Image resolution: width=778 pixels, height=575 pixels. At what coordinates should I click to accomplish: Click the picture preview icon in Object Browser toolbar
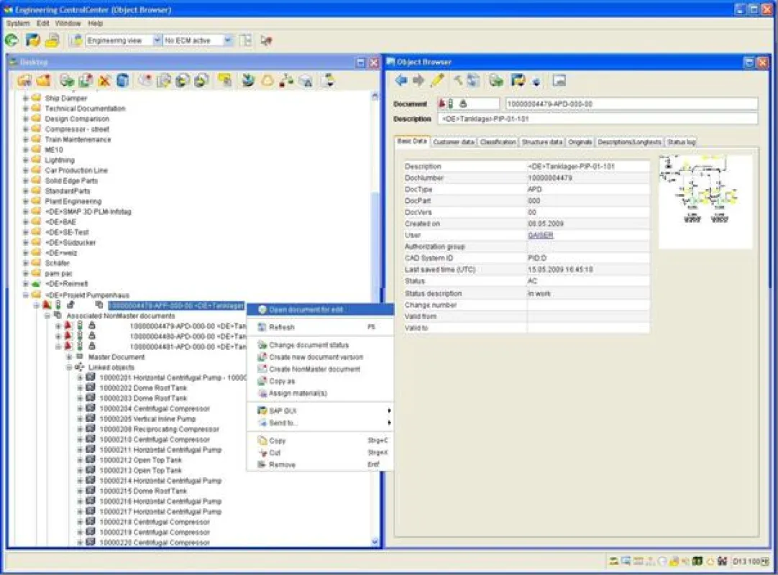[x=559, y=80]
